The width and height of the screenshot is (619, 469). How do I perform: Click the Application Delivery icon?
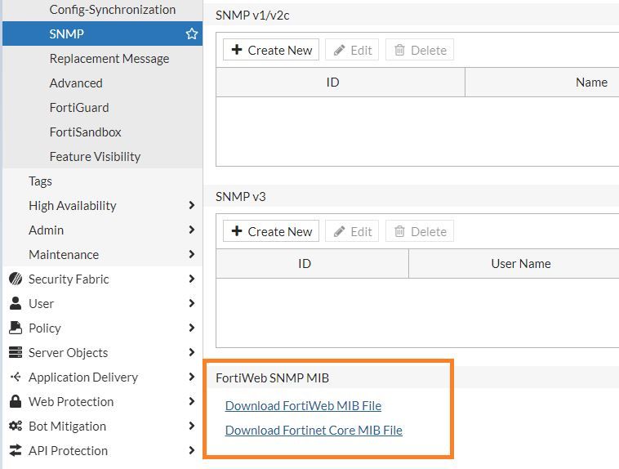[15, 377]
